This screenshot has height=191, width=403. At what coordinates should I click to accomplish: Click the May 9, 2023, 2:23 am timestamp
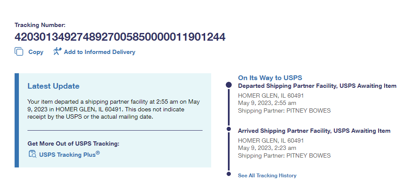point(267,148)
